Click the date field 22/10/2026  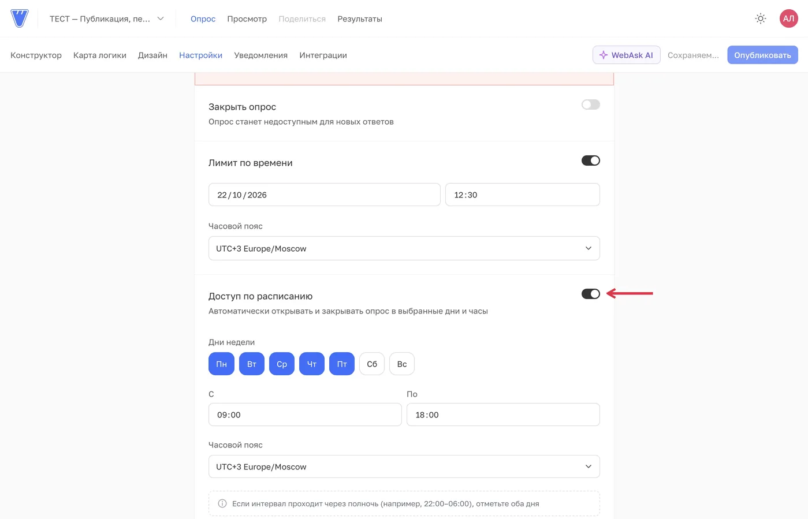tap(324, 195)
